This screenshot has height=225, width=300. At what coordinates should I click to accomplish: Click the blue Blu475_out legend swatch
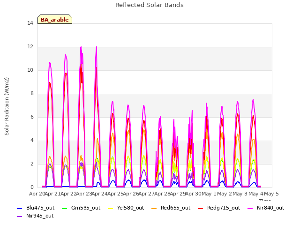20,208
